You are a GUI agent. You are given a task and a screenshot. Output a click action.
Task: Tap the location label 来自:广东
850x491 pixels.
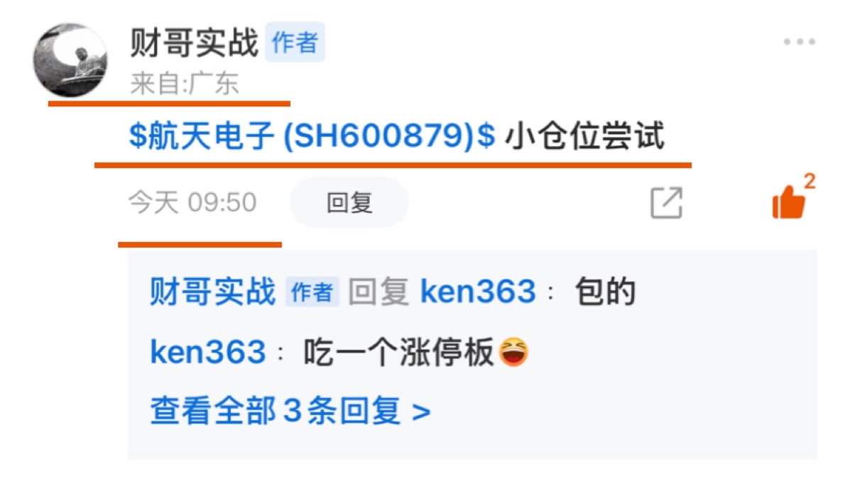[x=185, y=84]
